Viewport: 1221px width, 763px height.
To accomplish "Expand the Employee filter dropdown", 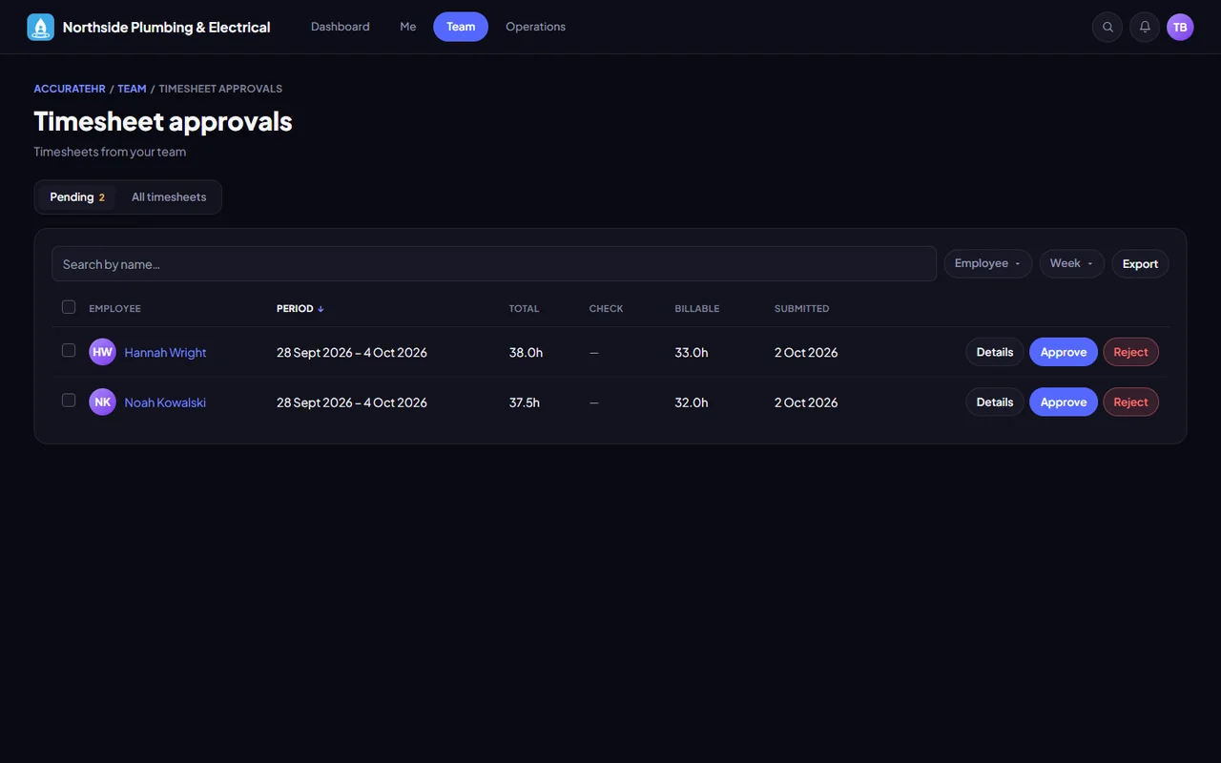I will (x=987, y=263).
